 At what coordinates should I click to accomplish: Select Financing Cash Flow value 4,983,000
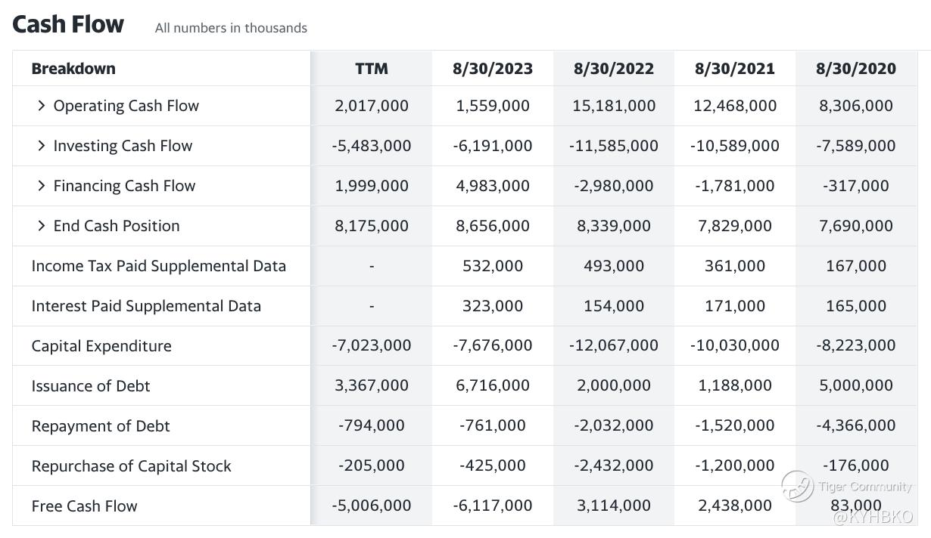pos(493,186)
